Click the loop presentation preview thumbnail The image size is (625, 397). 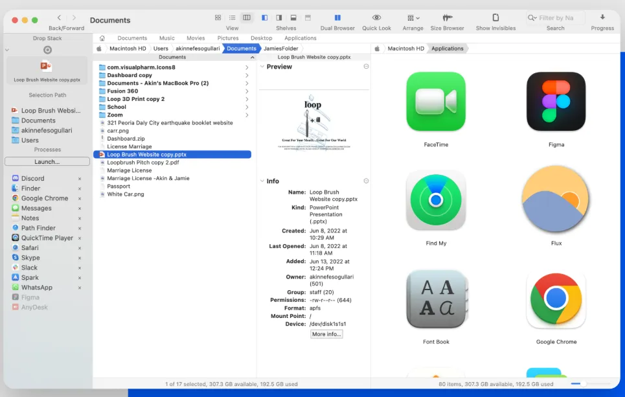[x=314, y=124]
